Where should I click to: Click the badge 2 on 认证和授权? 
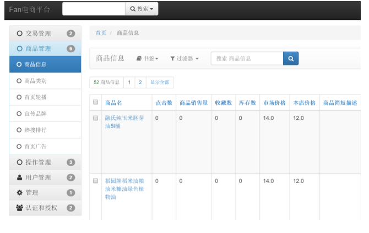tap(70, 208)
